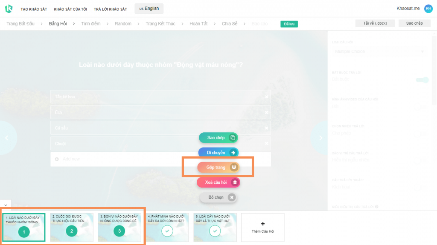Remove the answer Tắc kè hoa
437x245 pixels.
266,97
